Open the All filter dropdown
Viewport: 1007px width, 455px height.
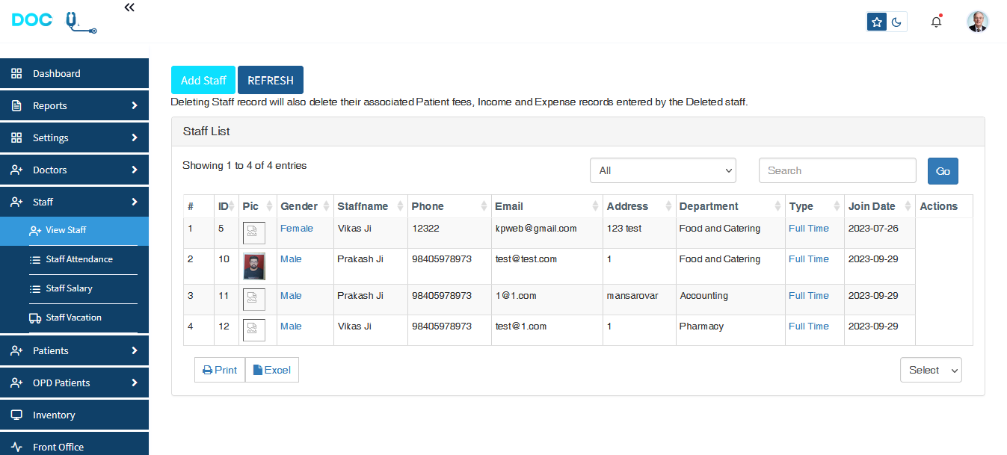click(x=663, y=170)
